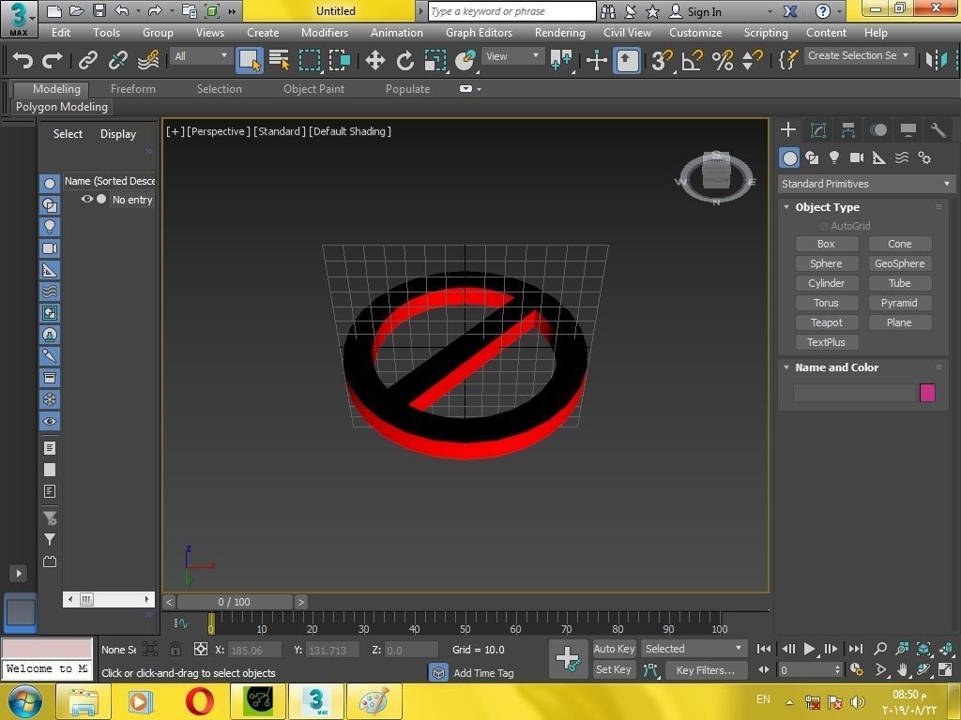Toggle Angle Snap
Image resolution: width=961 pixels, height=720 pixels.
(x=692, y=60)
